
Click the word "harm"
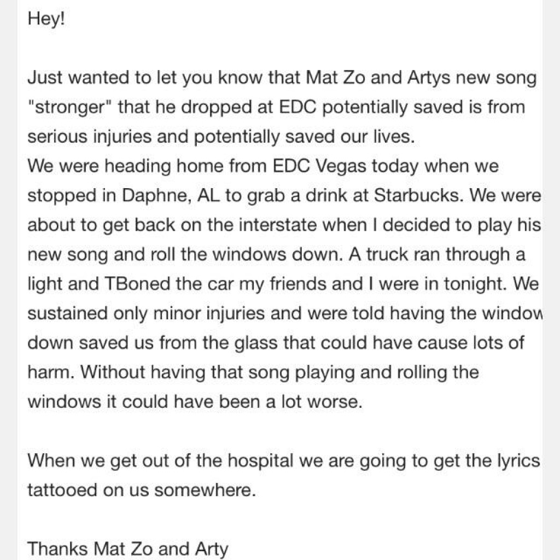[49, 372]
